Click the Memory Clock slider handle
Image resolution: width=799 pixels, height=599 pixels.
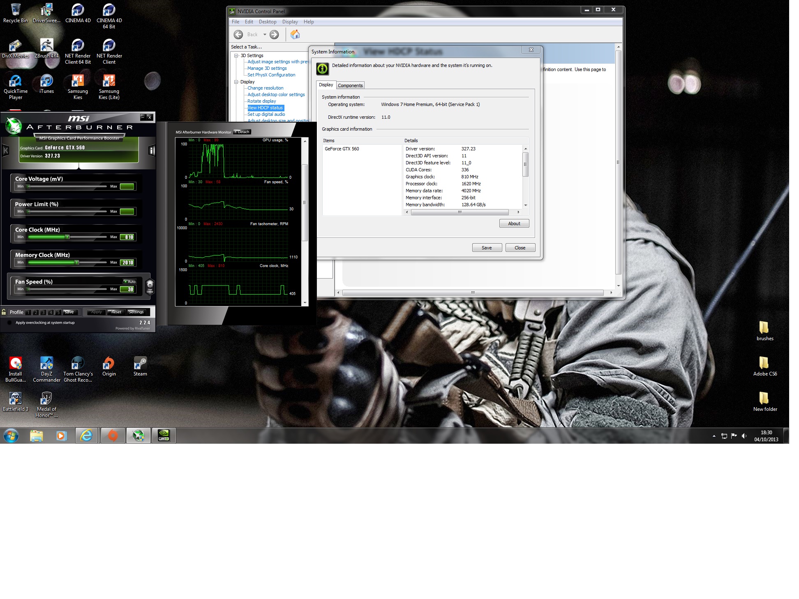76,263
